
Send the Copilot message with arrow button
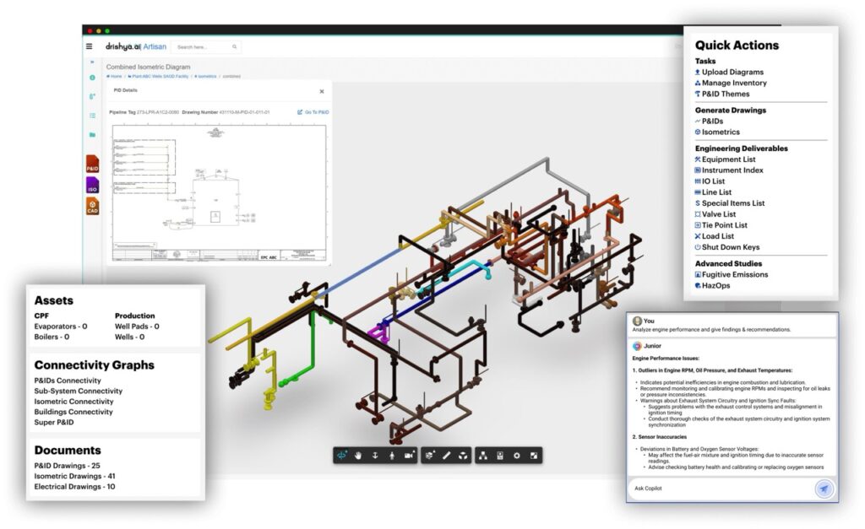pyautogui.click(x=824, y=489)
